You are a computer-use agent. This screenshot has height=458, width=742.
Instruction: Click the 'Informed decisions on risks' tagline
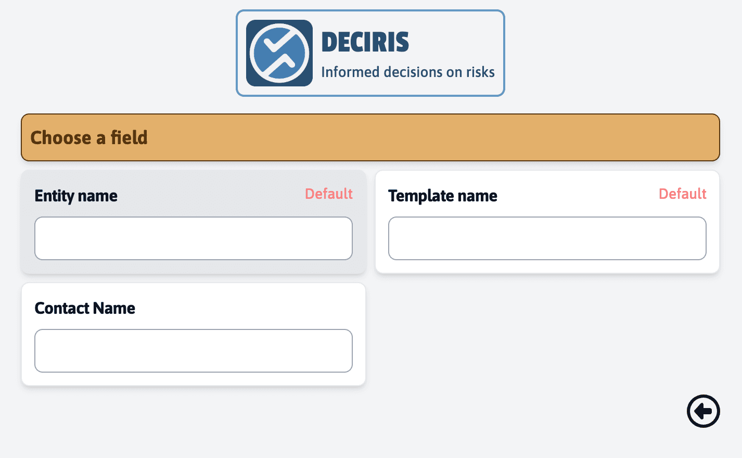tap(408, 72)
